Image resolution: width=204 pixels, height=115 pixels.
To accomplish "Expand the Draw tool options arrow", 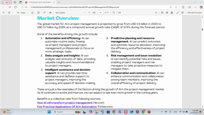I will pos(28,13).
